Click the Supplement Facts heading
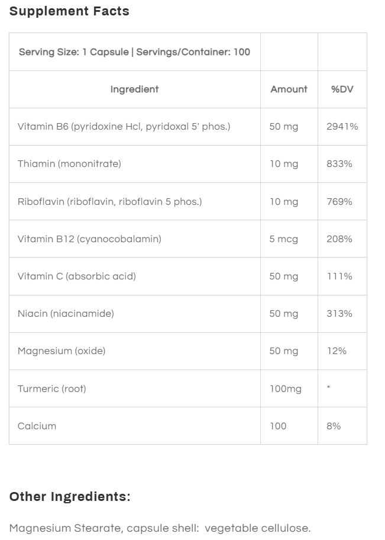 click(x=69, y=11)
